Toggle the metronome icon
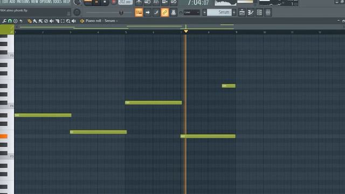The height and width of the screenshot is (194, 345). tap(139, 2)
